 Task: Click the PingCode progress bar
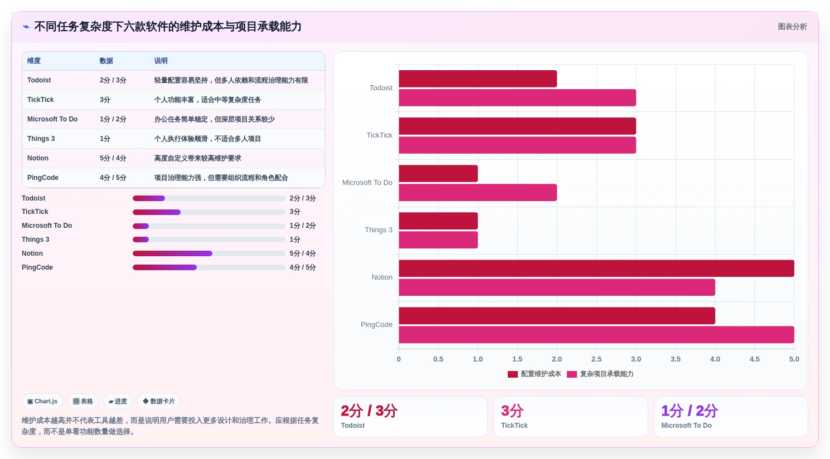coord(209,267)
